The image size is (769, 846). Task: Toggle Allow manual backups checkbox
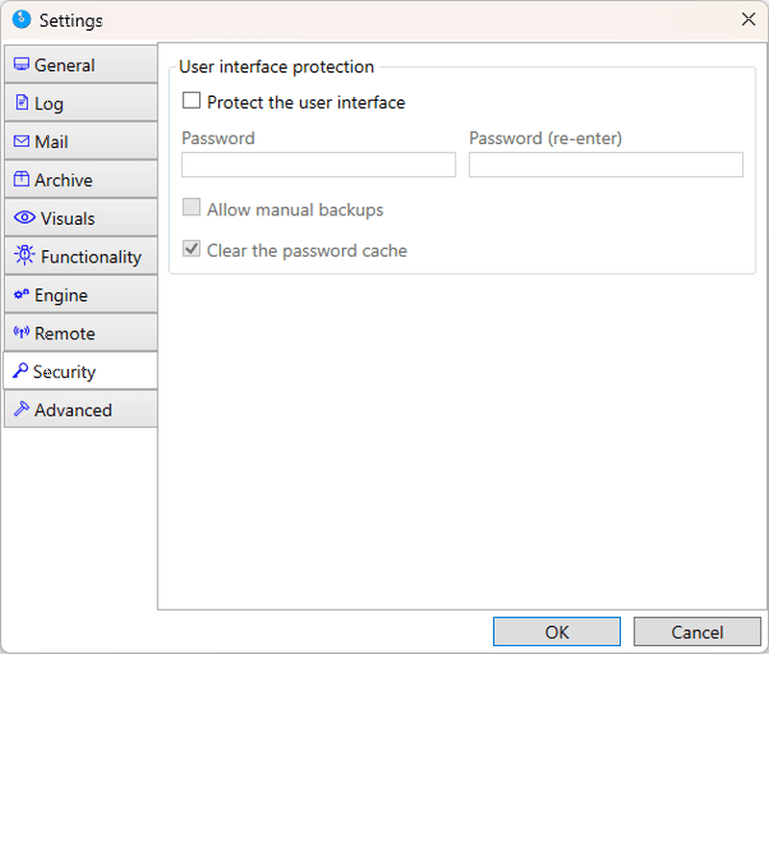pyautogui.click(x=191, y=208)
